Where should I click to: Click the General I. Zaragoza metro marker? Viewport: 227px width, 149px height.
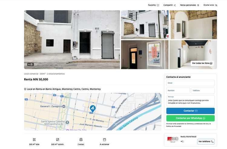[64, 106]
